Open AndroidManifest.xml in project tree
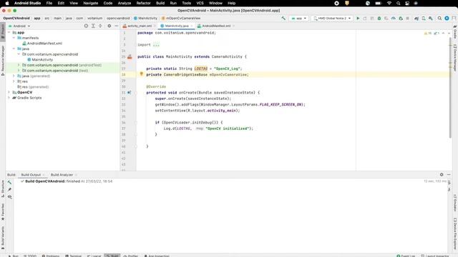The height and width of the screenshot is (257, 458). pos(42,44)
